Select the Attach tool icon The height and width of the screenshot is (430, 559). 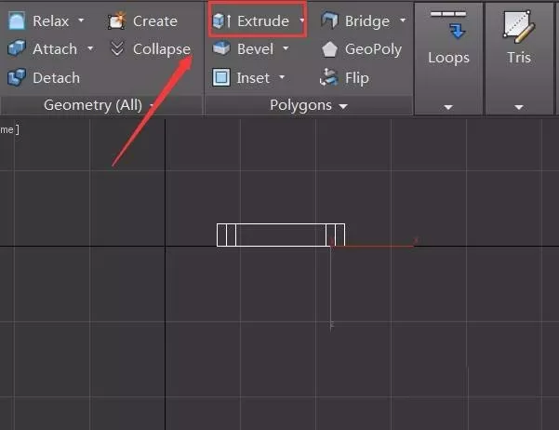point(17,48)
